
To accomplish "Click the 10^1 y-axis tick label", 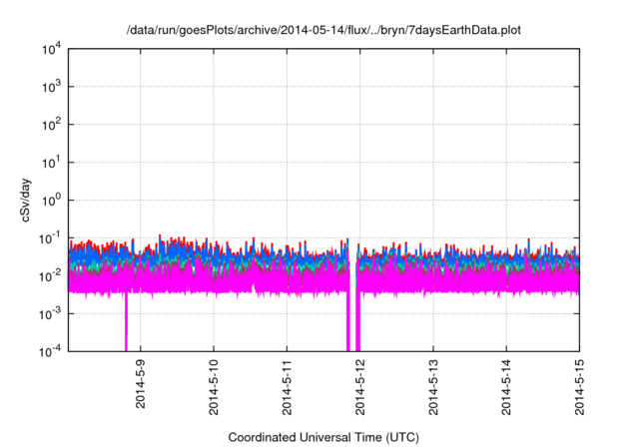I will pyautogui.click(x=51, y=163).
